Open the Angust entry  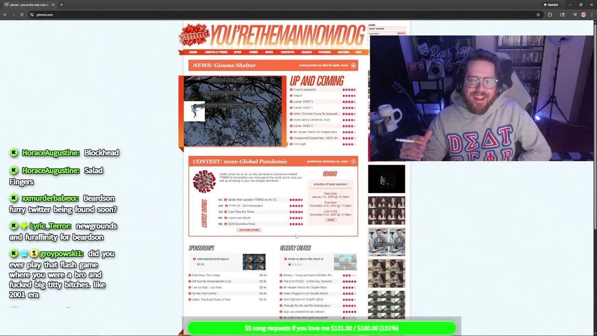pyautogui.click(x=298, y=96)
